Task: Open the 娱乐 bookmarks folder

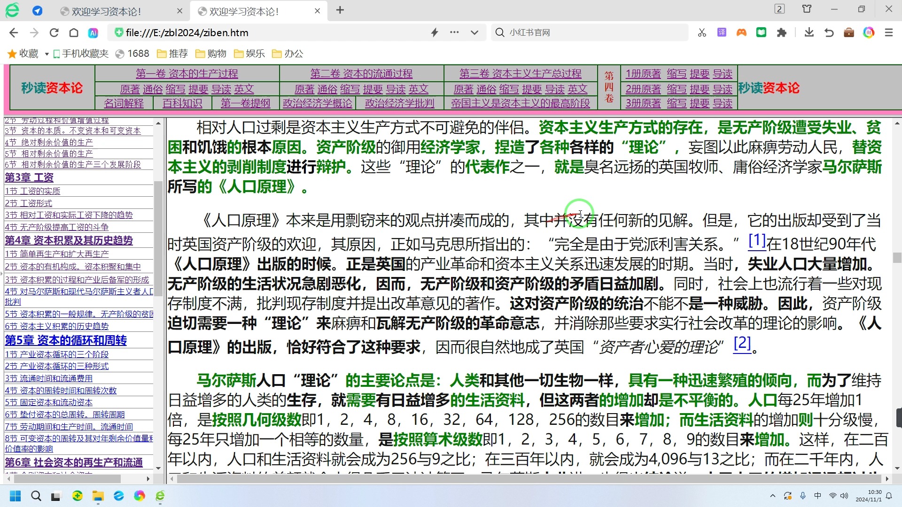Action: tap(249, 54)
